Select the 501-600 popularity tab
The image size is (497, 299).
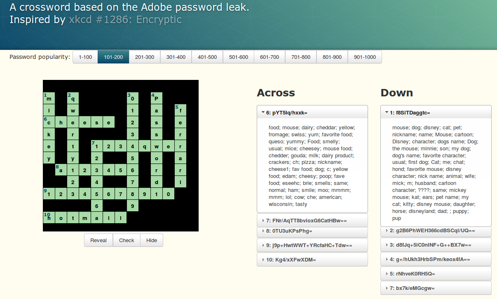(x=239, y=57)
